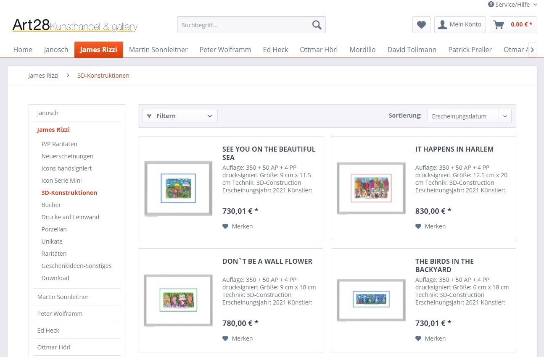Open Mein Konto account button
Screen dimensions: 544x357
(460, 25)
